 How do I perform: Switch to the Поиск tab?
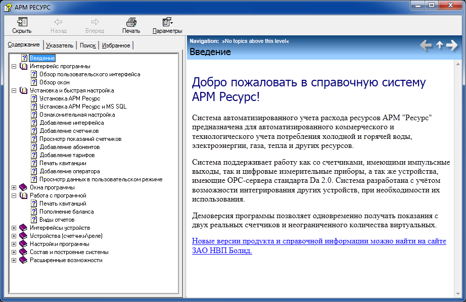[87, 45]
